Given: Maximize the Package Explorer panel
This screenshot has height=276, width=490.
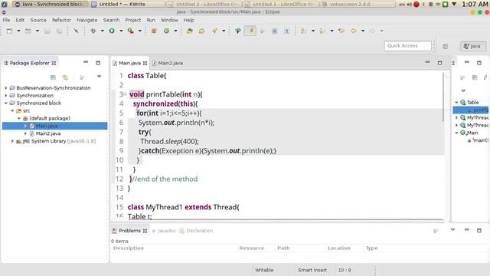Looking at the screenshot, I should pyautogui.click(x=98, y=63).
